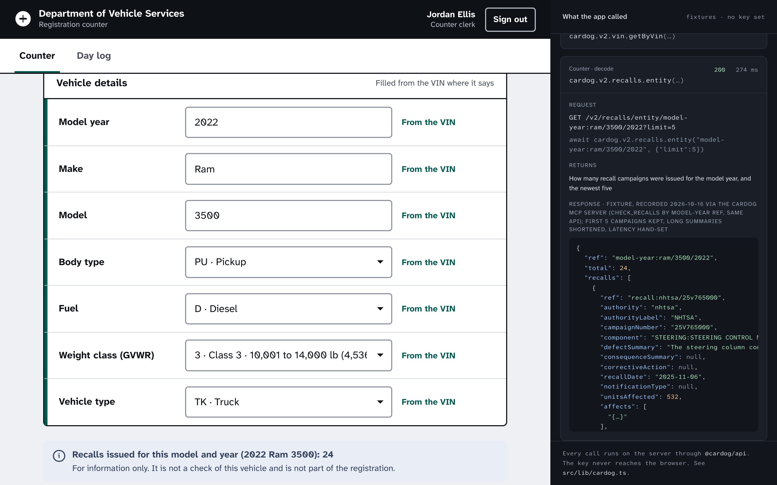
Task: Click Jordan Ellis user name in header
Action: pyautogui.click(x=451, y=15)
